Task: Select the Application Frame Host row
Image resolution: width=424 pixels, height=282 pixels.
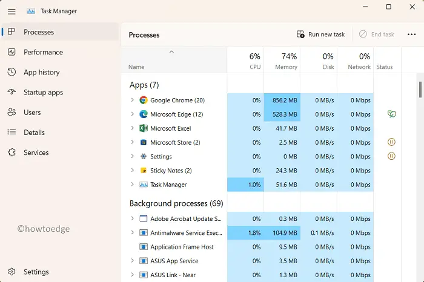Action: [247, 247]
